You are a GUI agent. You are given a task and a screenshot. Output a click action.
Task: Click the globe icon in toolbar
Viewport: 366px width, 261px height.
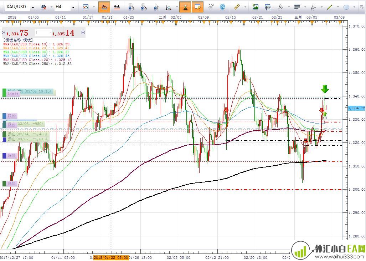223,7
